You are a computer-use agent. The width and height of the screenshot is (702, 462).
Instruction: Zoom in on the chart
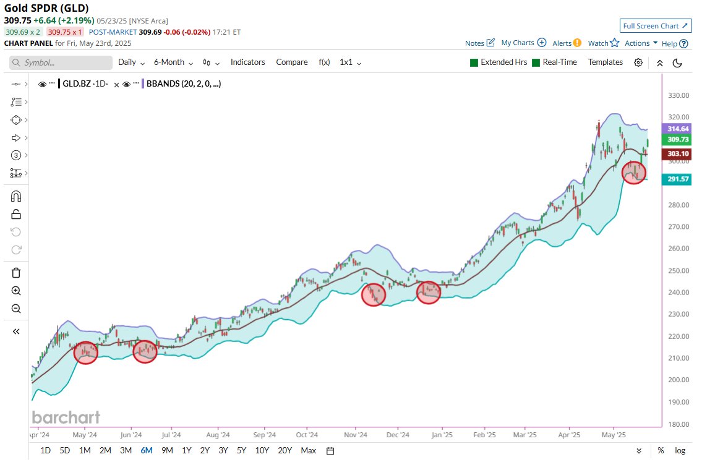tap(15, 291)
